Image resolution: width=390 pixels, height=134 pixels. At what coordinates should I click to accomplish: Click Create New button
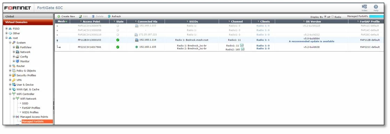tap(66, 16)
